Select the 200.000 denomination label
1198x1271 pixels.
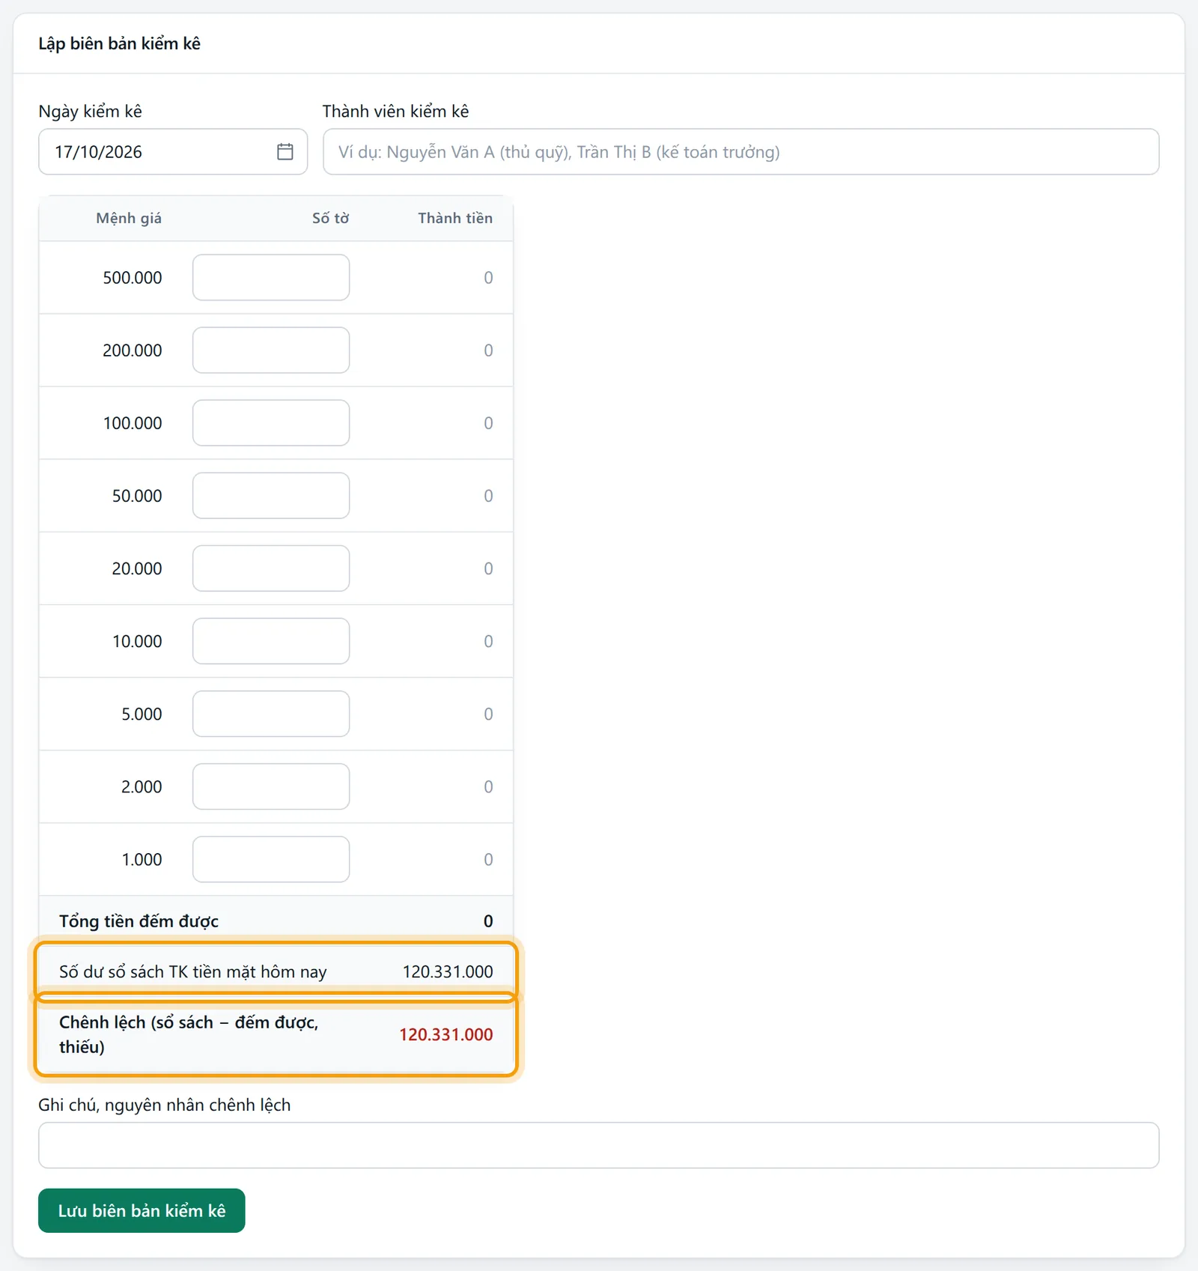point(133,350)
